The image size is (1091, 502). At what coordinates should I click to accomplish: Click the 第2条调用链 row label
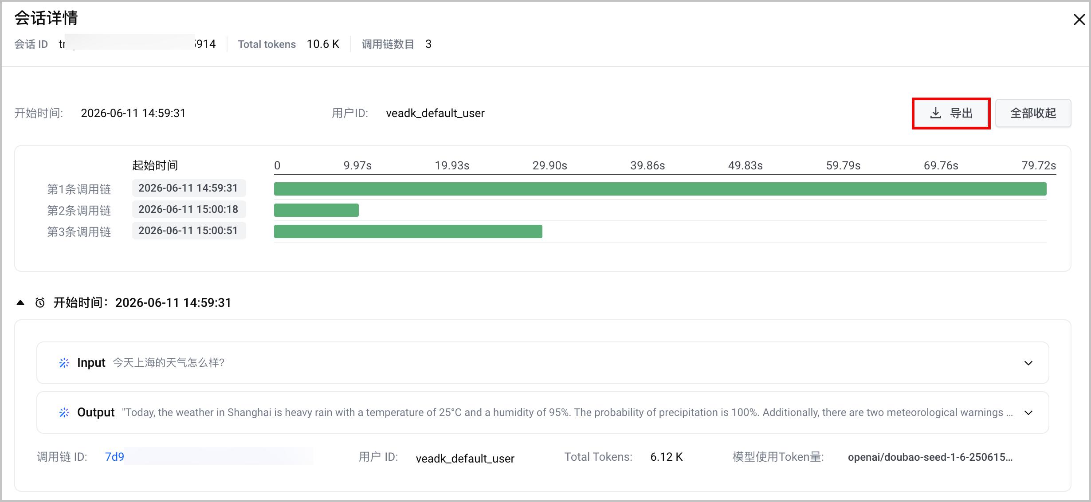[79, 211]
